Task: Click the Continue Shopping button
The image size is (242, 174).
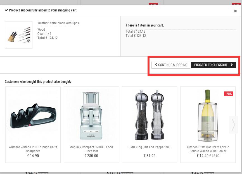Action: 171,65
